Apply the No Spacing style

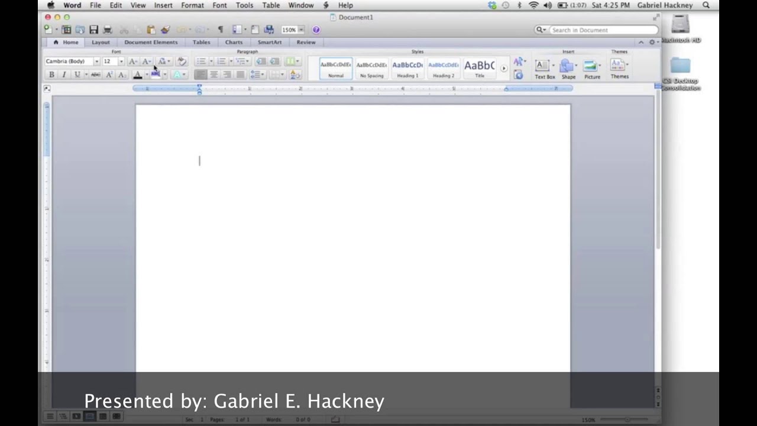[371, 69]
